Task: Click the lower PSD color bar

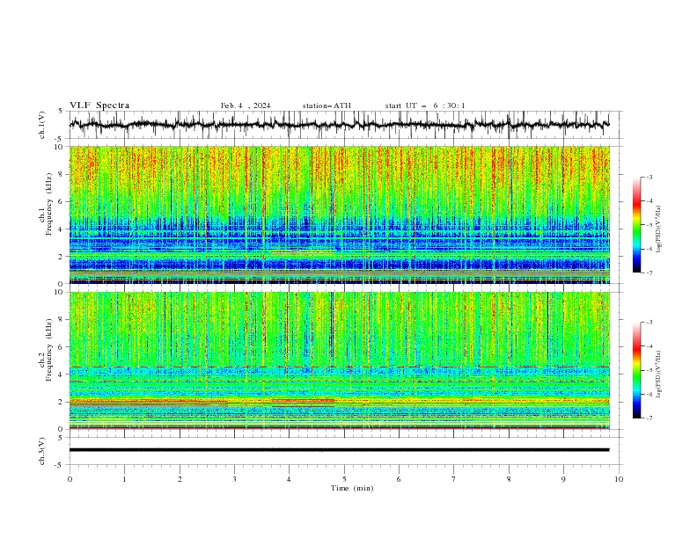Action: pyautogui.click(x=637, y=370)
